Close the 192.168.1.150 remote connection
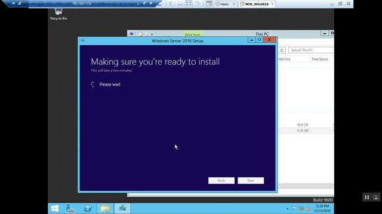This screenshot has width=382, height=214. tap(151, 4)
